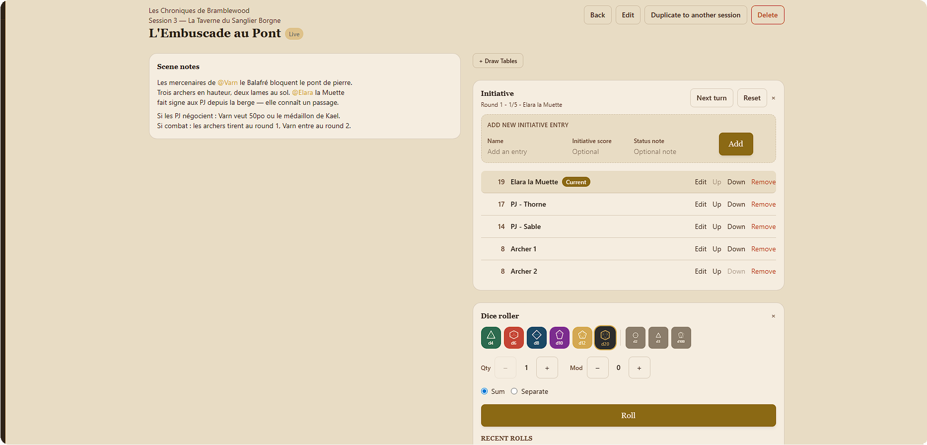Choose the d2 coin die
The height and width of the screenshot is (445, 927).
(635, 338)
